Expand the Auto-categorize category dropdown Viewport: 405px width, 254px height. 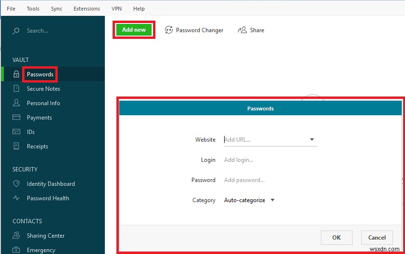(x=272, y=200)
